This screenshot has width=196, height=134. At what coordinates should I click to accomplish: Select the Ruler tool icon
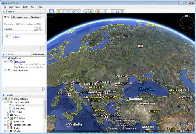(105, 11)
